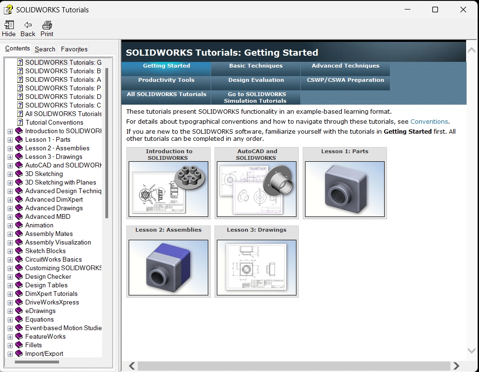
Task: Switch to the Favorites tab
Action: coord(73,49)
